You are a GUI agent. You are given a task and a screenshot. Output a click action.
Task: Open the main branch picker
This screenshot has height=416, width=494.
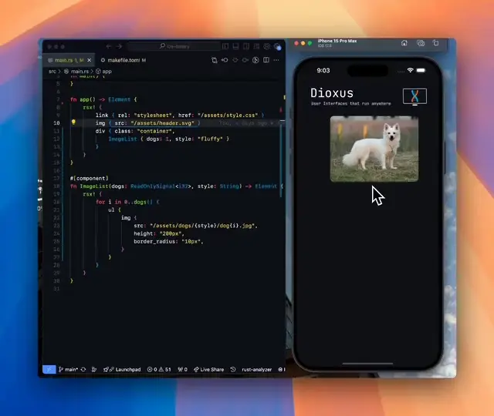pyautogui.click(x=69, y=370)
